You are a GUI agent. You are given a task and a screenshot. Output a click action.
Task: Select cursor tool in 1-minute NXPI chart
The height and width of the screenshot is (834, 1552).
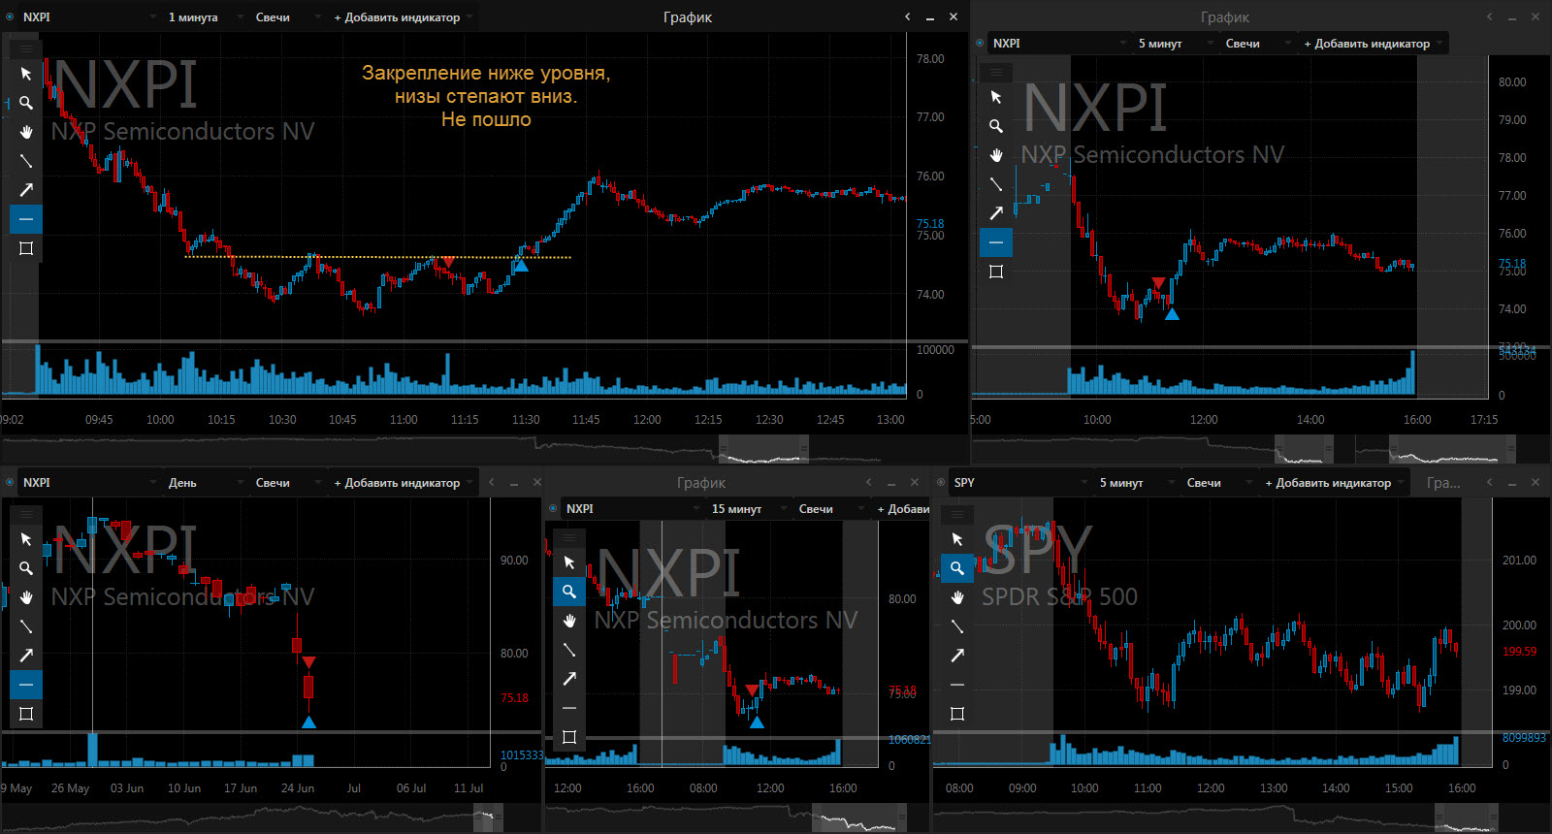pos(26,74)
